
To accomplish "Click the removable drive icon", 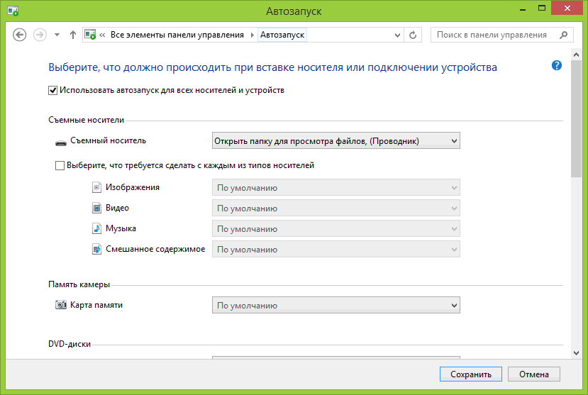I will coord(60,142).
